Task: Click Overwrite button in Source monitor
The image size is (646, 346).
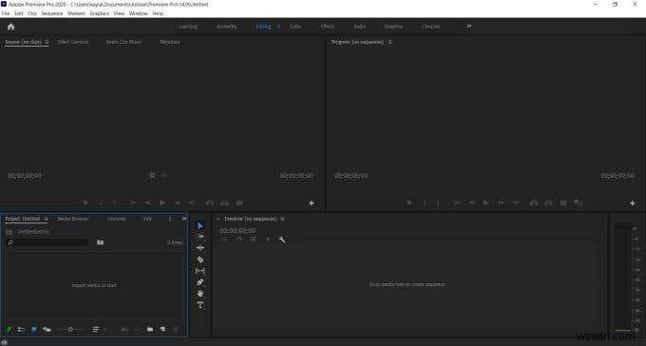Action: 224,202
